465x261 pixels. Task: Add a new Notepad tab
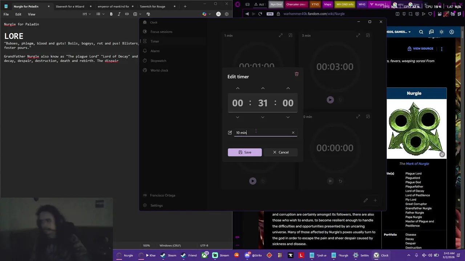tap(185, 6)
